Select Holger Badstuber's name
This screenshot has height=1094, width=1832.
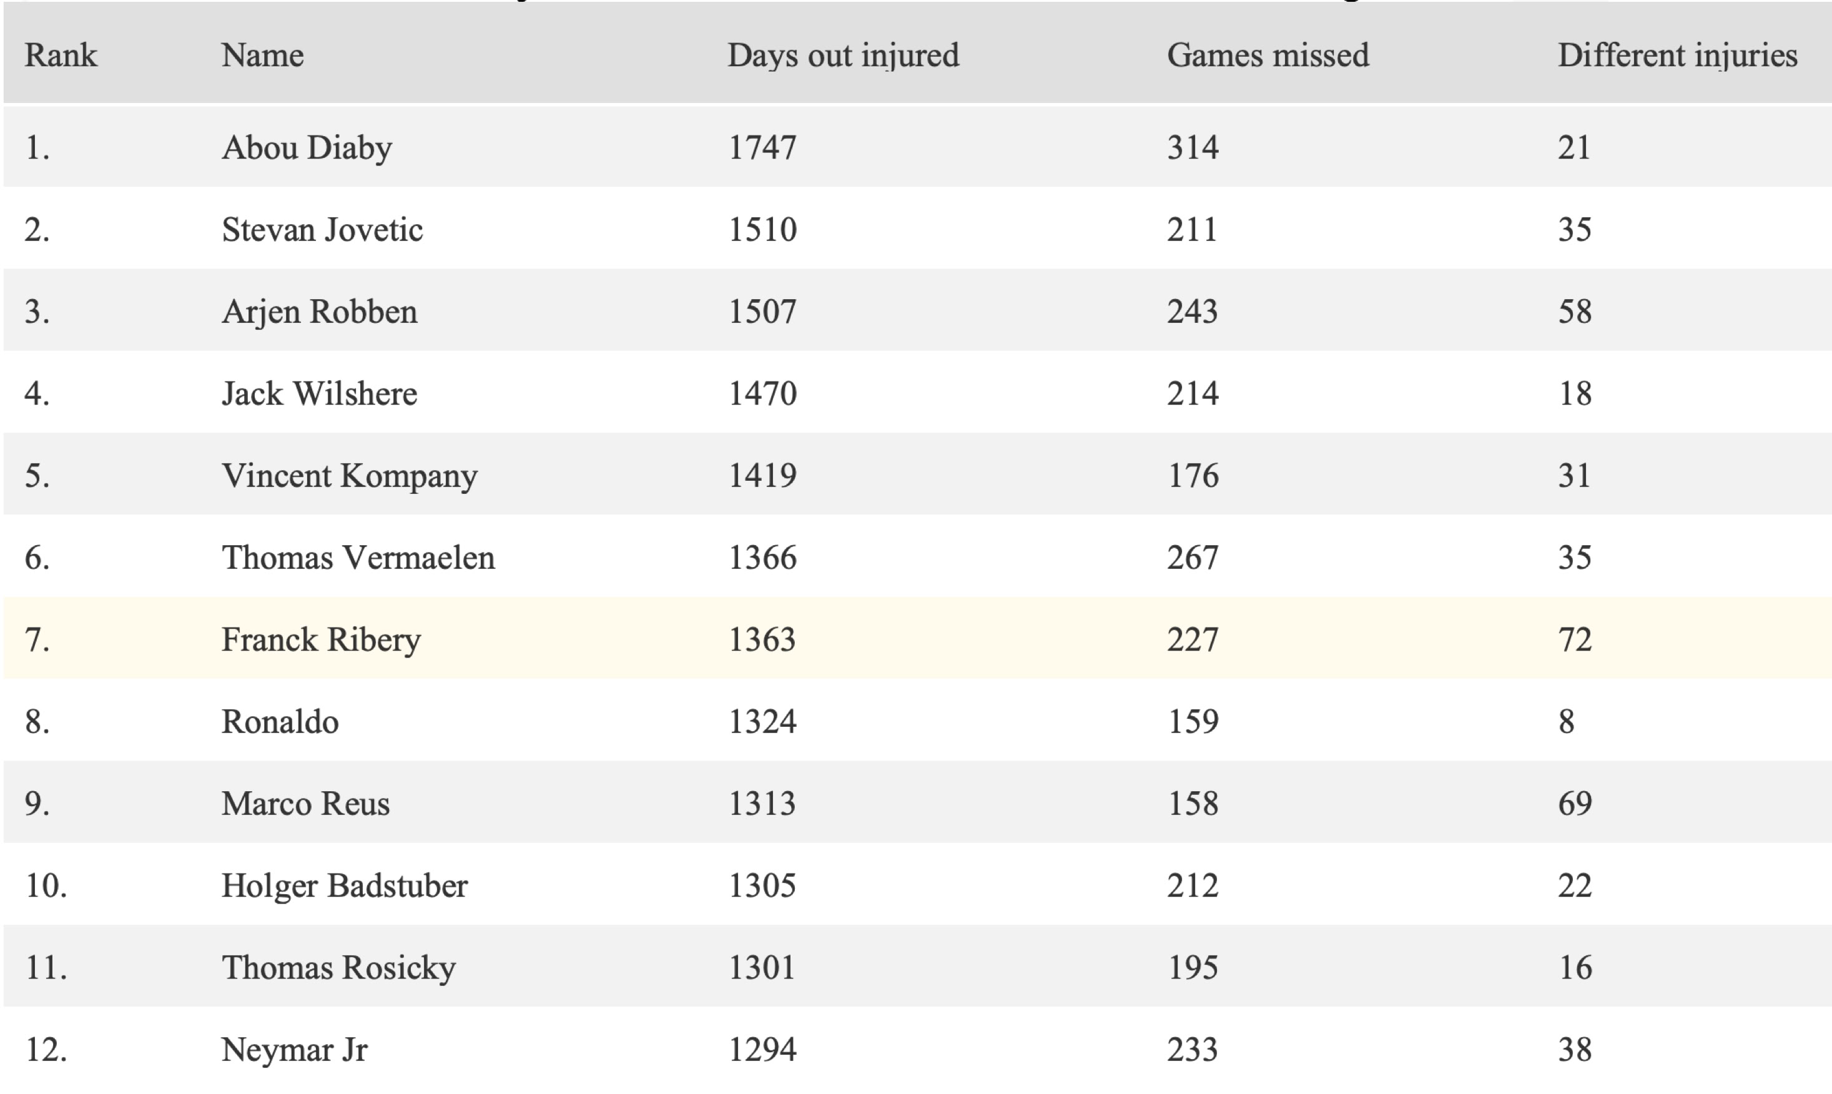pyautogui.click(x=344, y=885)
